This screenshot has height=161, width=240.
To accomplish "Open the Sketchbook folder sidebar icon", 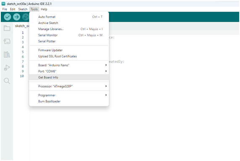I will pos(7,28).
